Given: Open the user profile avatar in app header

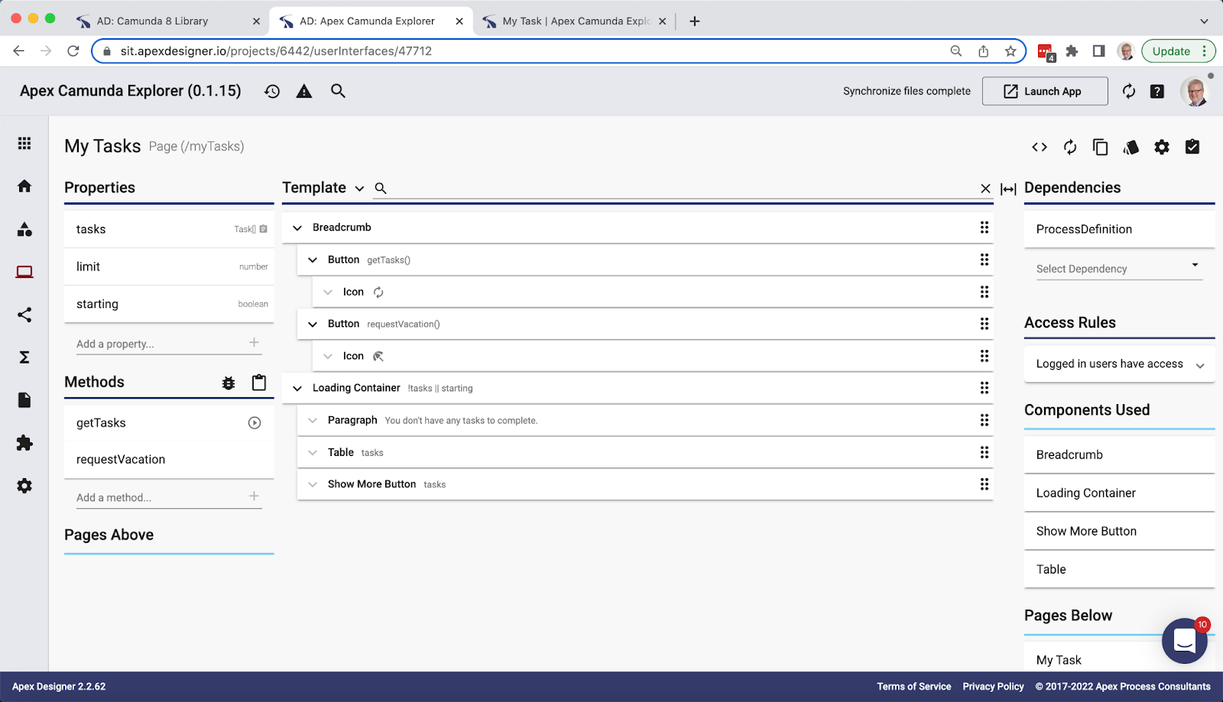Looking at the screenshot, I should pos(1195,91).
